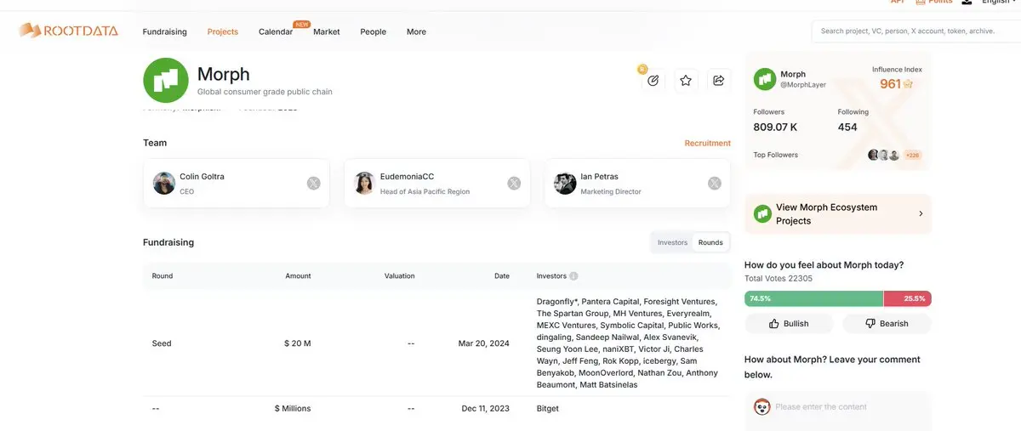Open Colin Goltra CEO team card
The width and height of the screenshot is (1021, 431).
pos(237,183)
